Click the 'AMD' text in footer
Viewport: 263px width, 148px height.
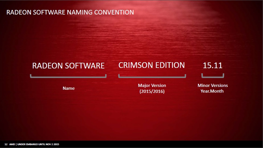[12, 144]
